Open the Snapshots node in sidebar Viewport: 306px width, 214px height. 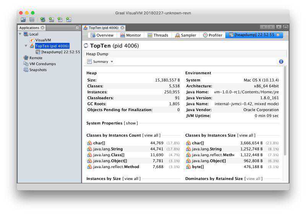point(37,70)
